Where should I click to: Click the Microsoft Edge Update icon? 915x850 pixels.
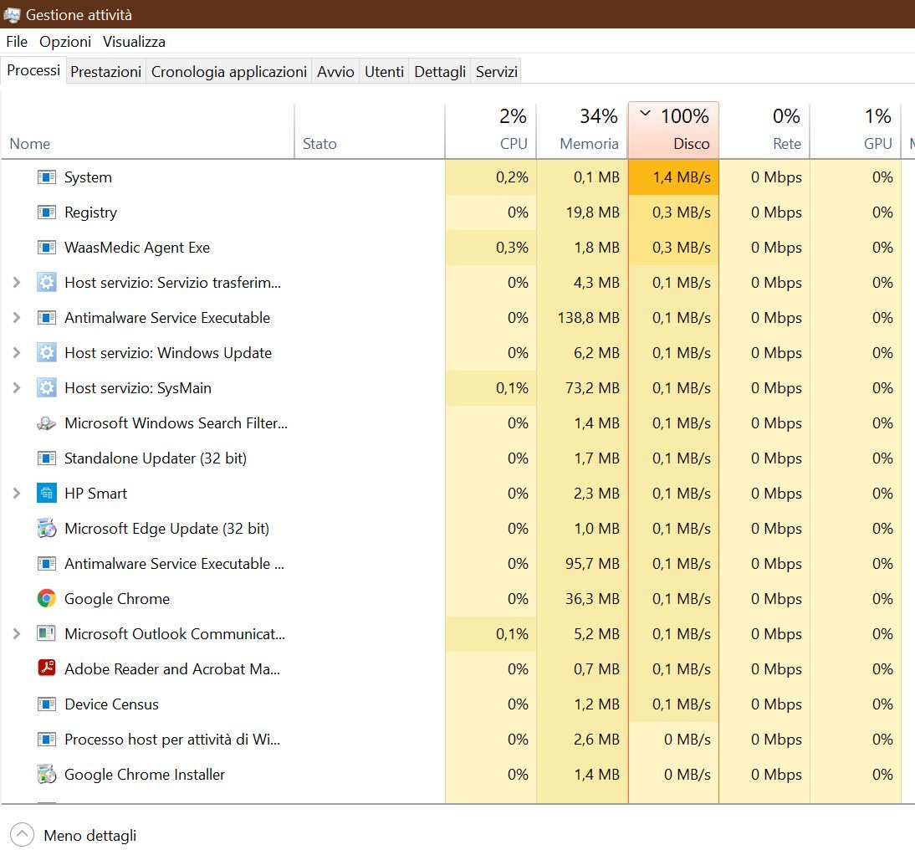tap(47, 529)
